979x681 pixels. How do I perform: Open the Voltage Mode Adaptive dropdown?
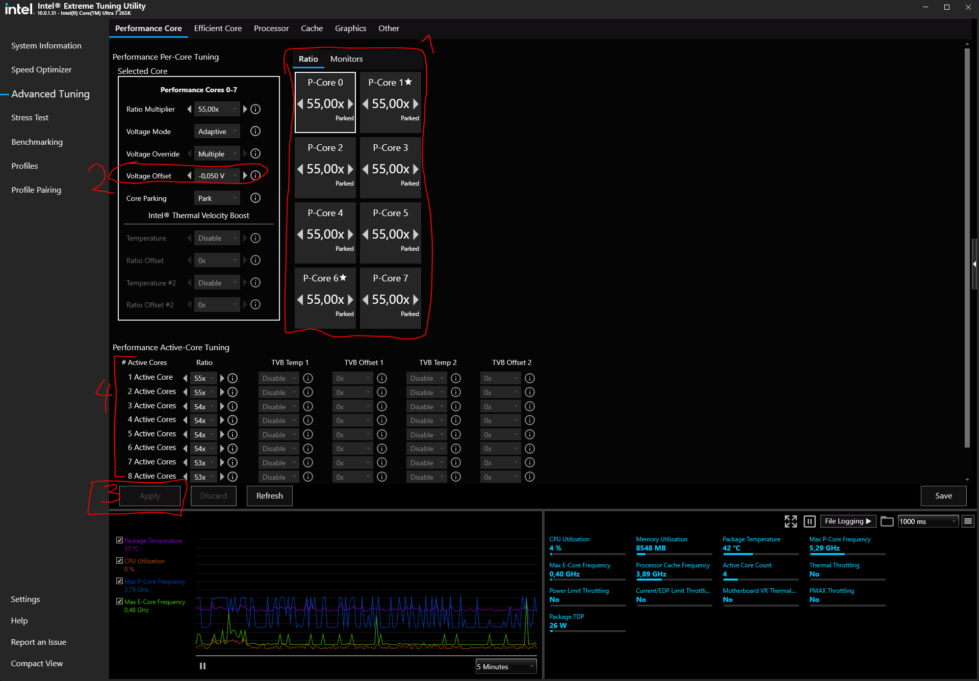click(217, 132)
